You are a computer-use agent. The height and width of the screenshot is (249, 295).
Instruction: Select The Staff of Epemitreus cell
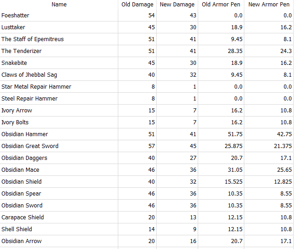[x=32, y=39]
